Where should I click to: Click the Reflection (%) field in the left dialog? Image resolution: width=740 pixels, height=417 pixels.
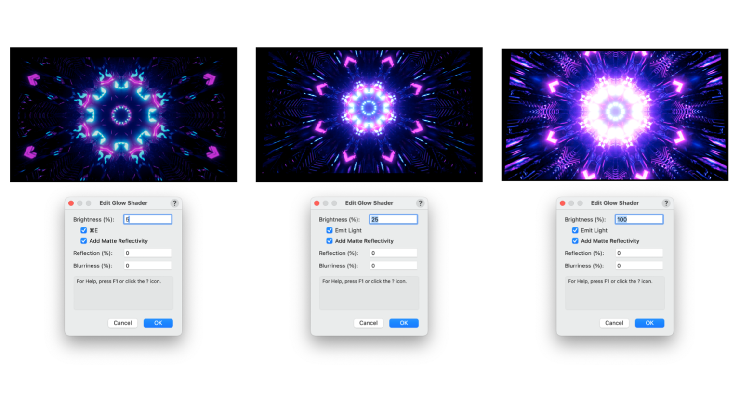tap(147, 253)
